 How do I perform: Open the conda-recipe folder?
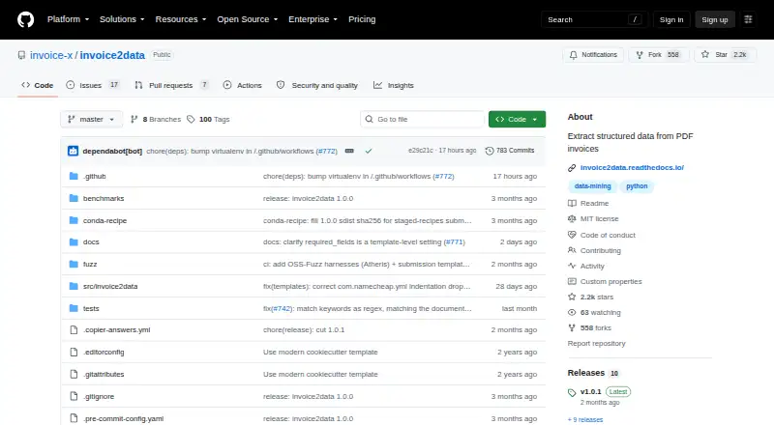pos(104,220)
